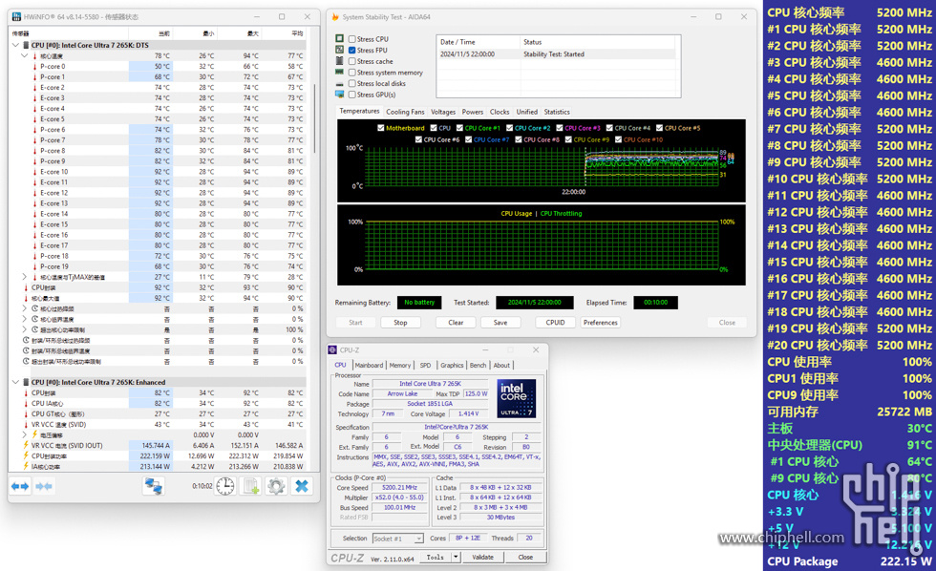Image resolution: width=936 pixels, height=571 pixels.
Task: Click the AIDA64 Preferences button
Action: (x=600, y=323)
